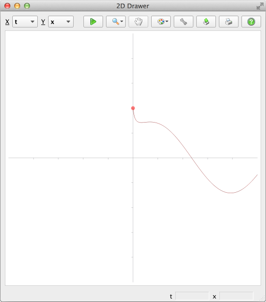Click the green play button
266x302 pixels.
coord(93,22)
